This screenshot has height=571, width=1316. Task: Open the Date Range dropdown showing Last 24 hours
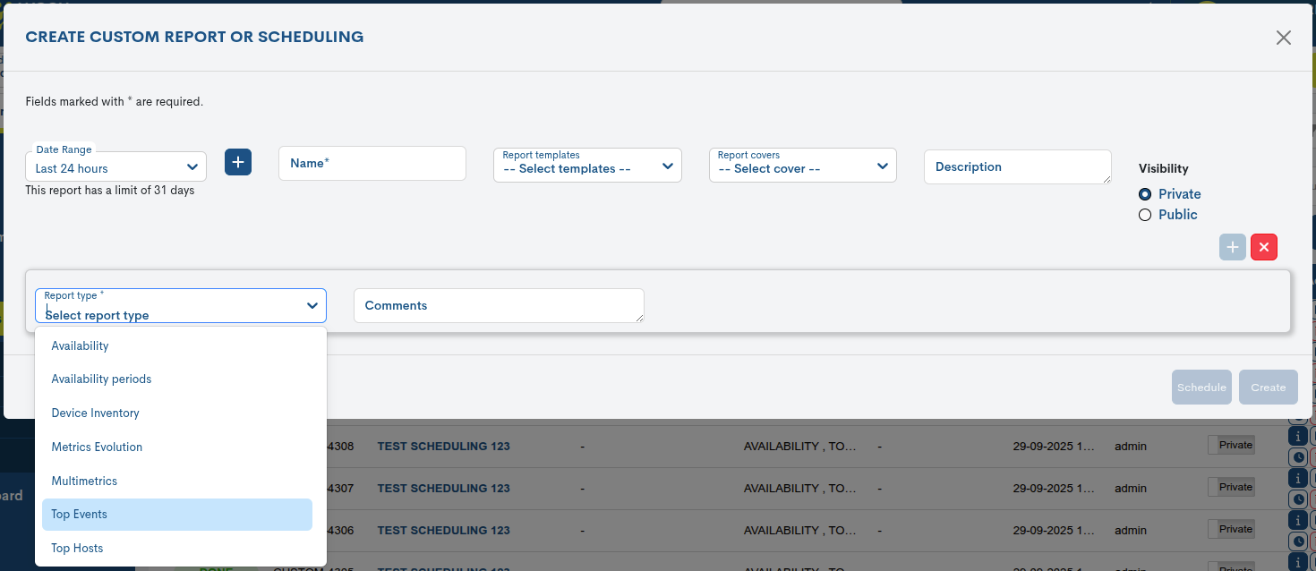coord(115,166)
